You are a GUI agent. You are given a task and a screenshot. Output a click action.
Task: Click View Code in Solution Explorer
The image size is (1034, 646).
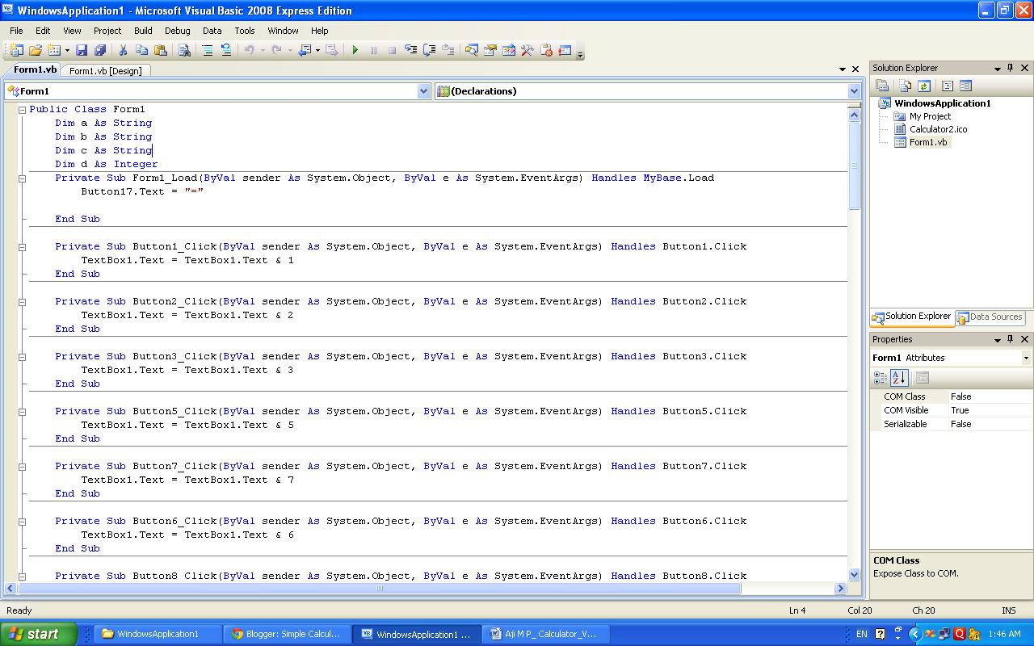948,86
